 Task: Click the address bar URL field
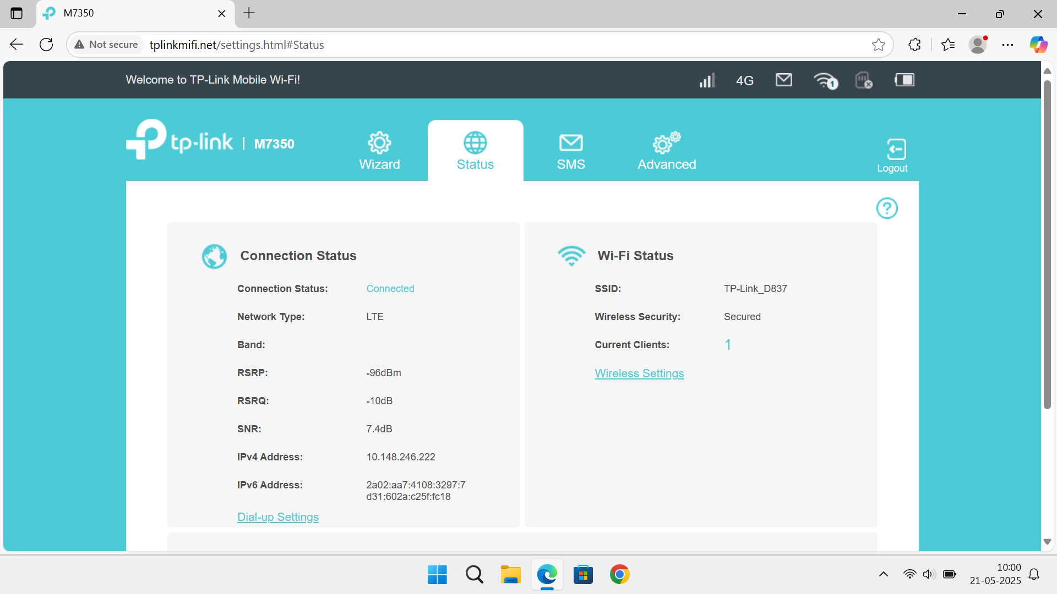[x=495, y=45]
